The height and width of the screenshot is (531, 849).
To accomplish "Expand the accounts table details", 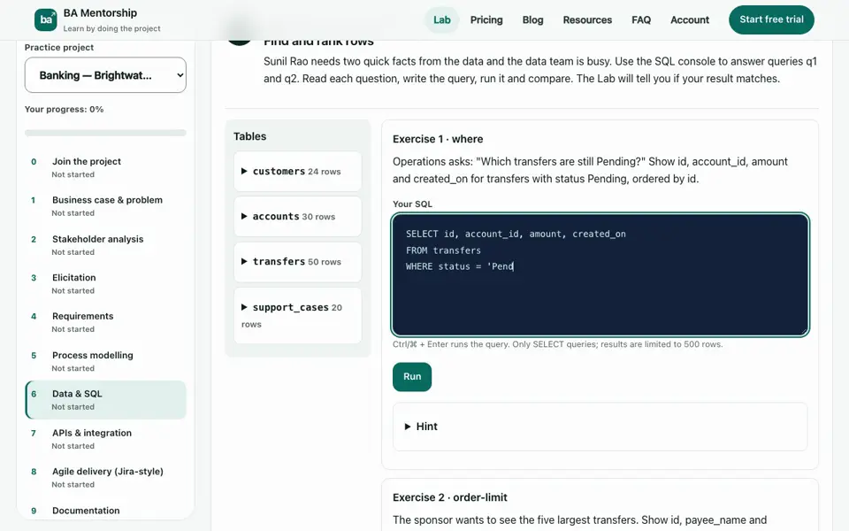I will (297, 216).
